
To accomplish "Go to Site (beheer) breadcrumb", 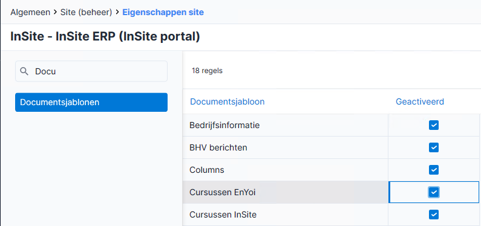I will pyautogui.click(x=86, y=13).
